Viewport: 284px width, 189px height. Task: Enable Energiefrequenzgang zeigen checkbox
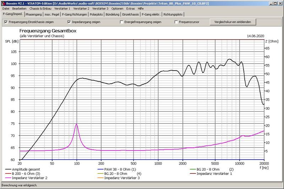tap(121, 22)
